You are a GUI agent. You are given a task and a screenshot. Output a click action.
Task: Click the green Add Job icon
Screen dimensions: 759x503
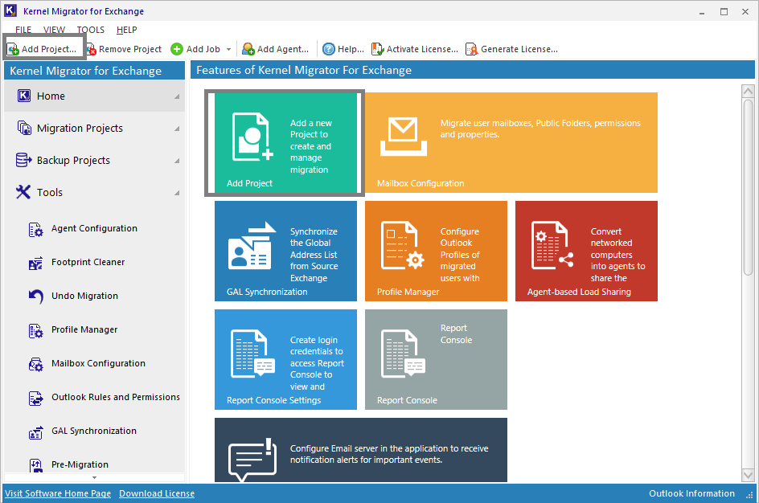[x=177, y=49]
